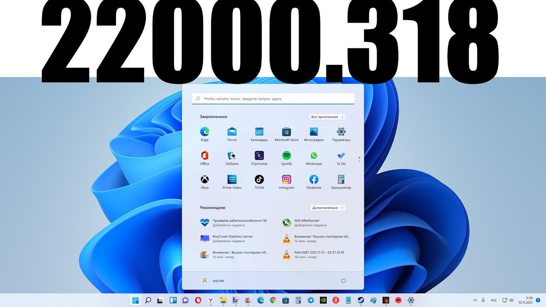Launch the Фотографии photos app
Image resolution: width=546 pixels, height=307 pixels.
(314, 134)
